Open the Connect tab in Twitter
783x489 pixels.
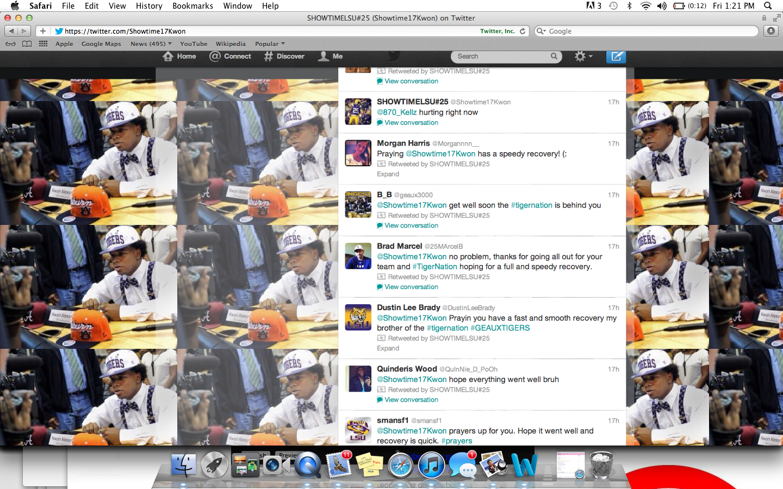coord(231,57)
